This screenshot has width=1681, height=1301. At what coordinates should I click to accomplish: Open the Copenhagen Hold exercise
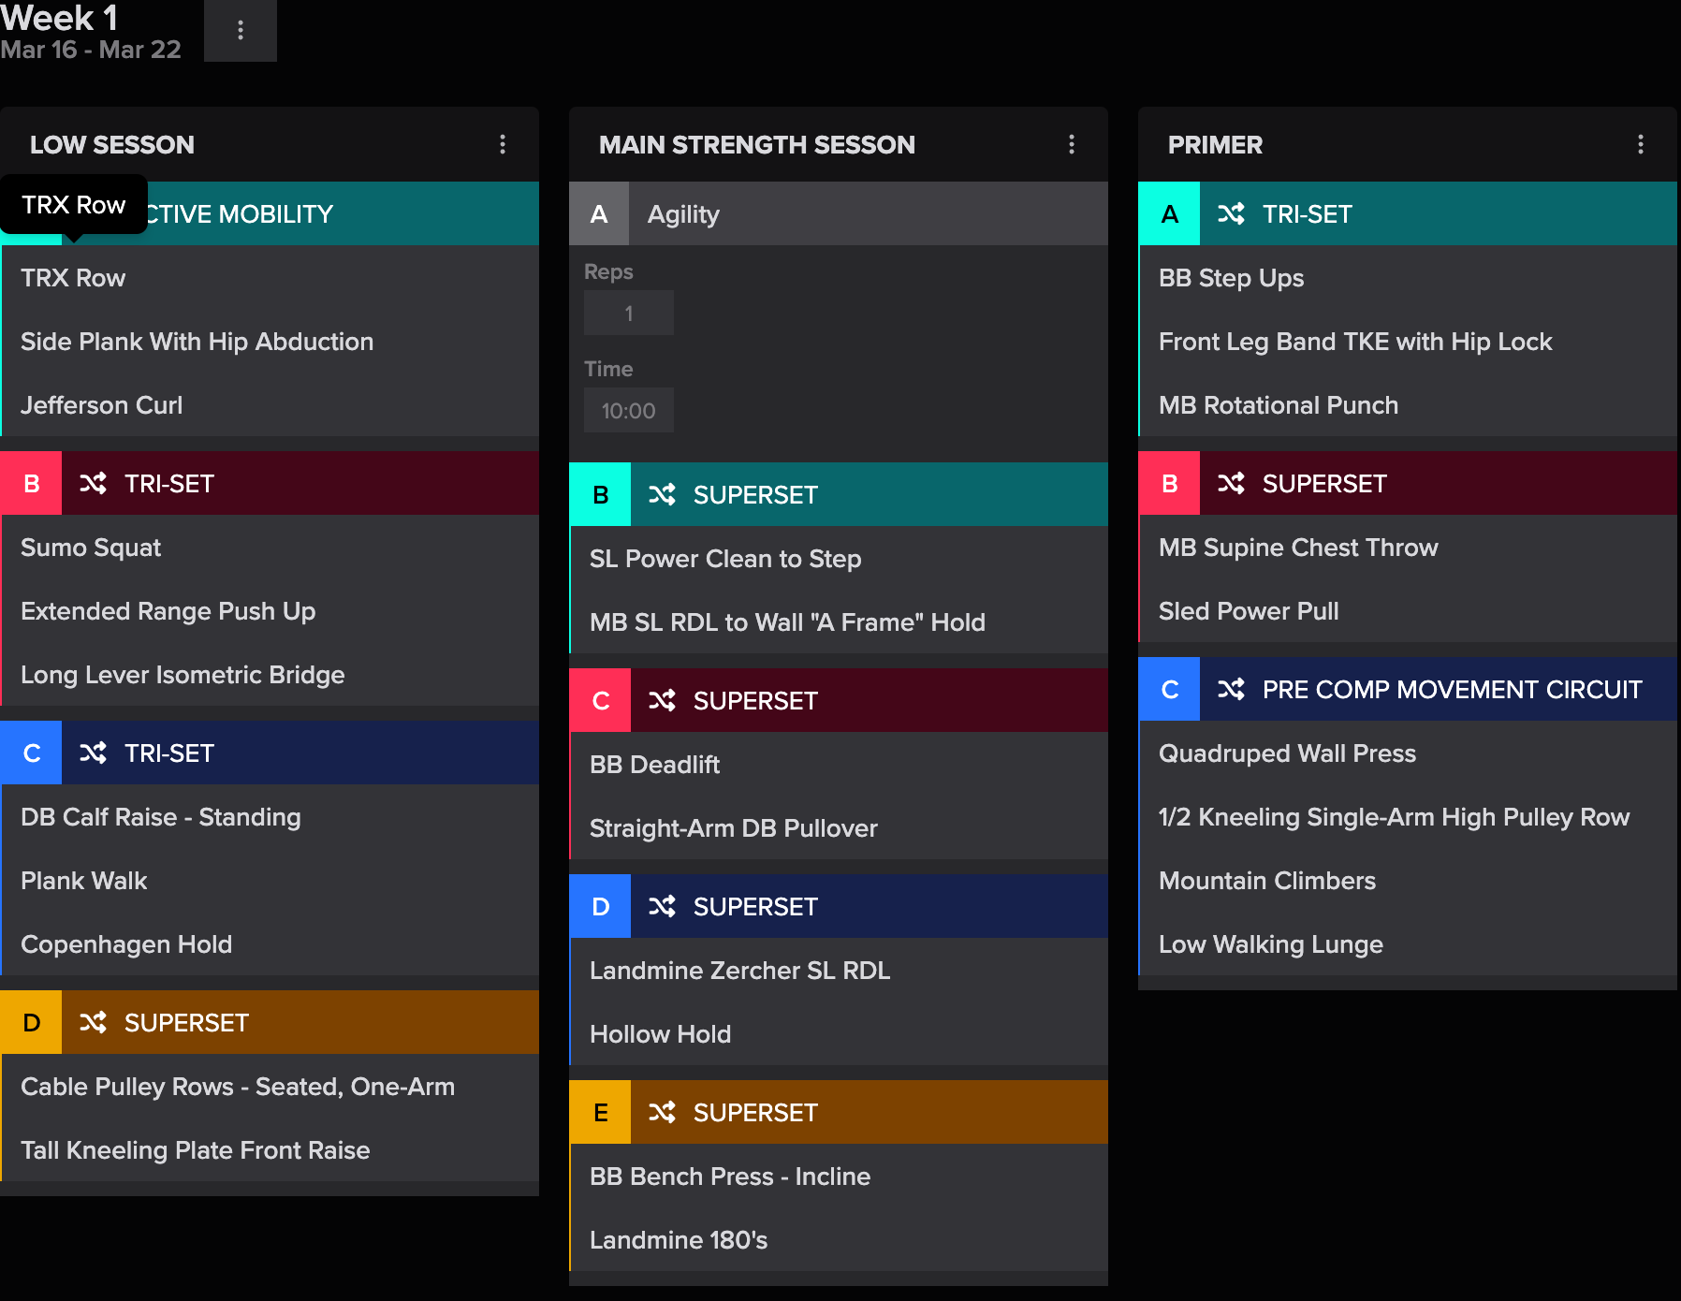270,943
